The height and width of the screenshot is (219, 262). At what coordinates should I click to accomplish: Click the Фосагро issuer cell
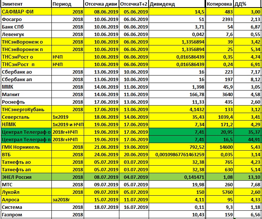click(x=26, y=19)
